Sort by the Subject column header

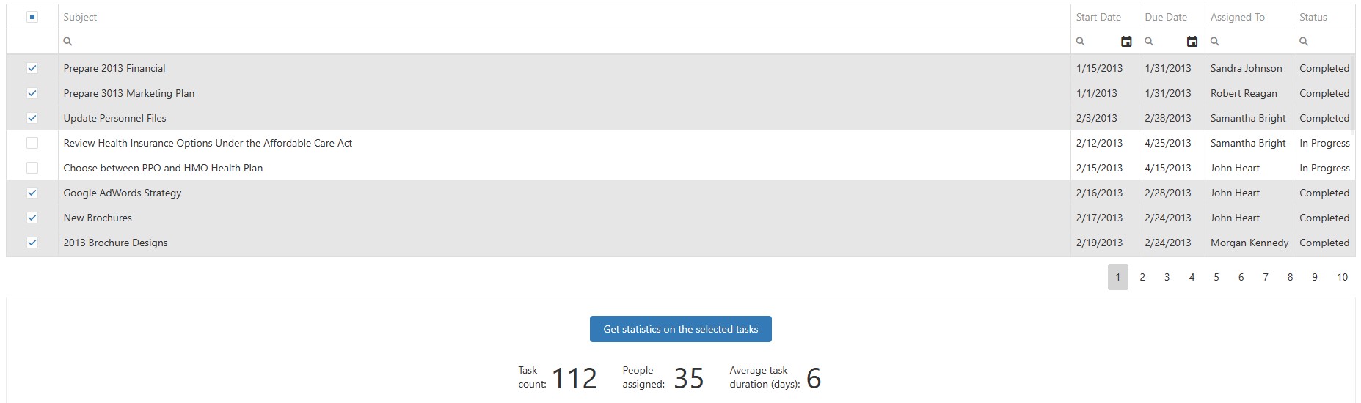(x=81, y=17)
